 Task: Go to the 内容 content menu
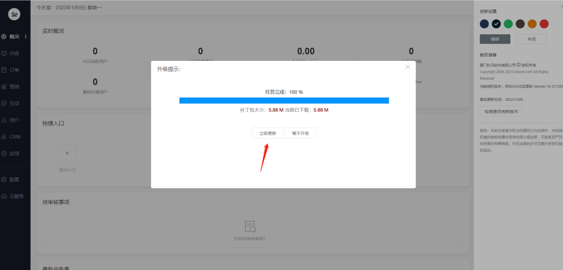pyautogui.click(x=15, y=54)
